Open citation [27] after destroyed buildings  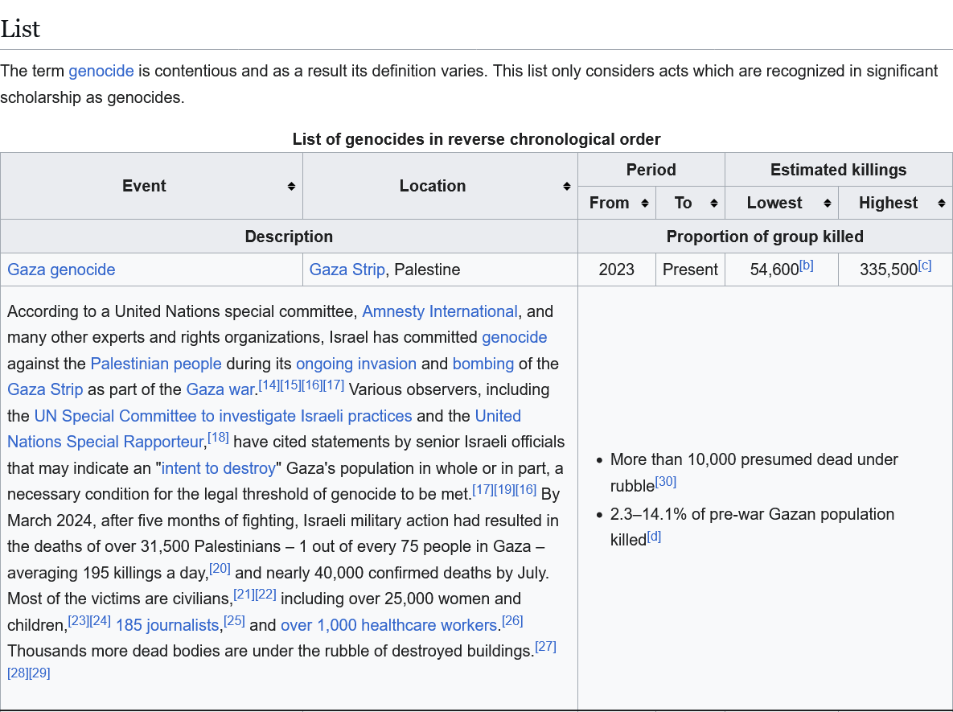546,646
